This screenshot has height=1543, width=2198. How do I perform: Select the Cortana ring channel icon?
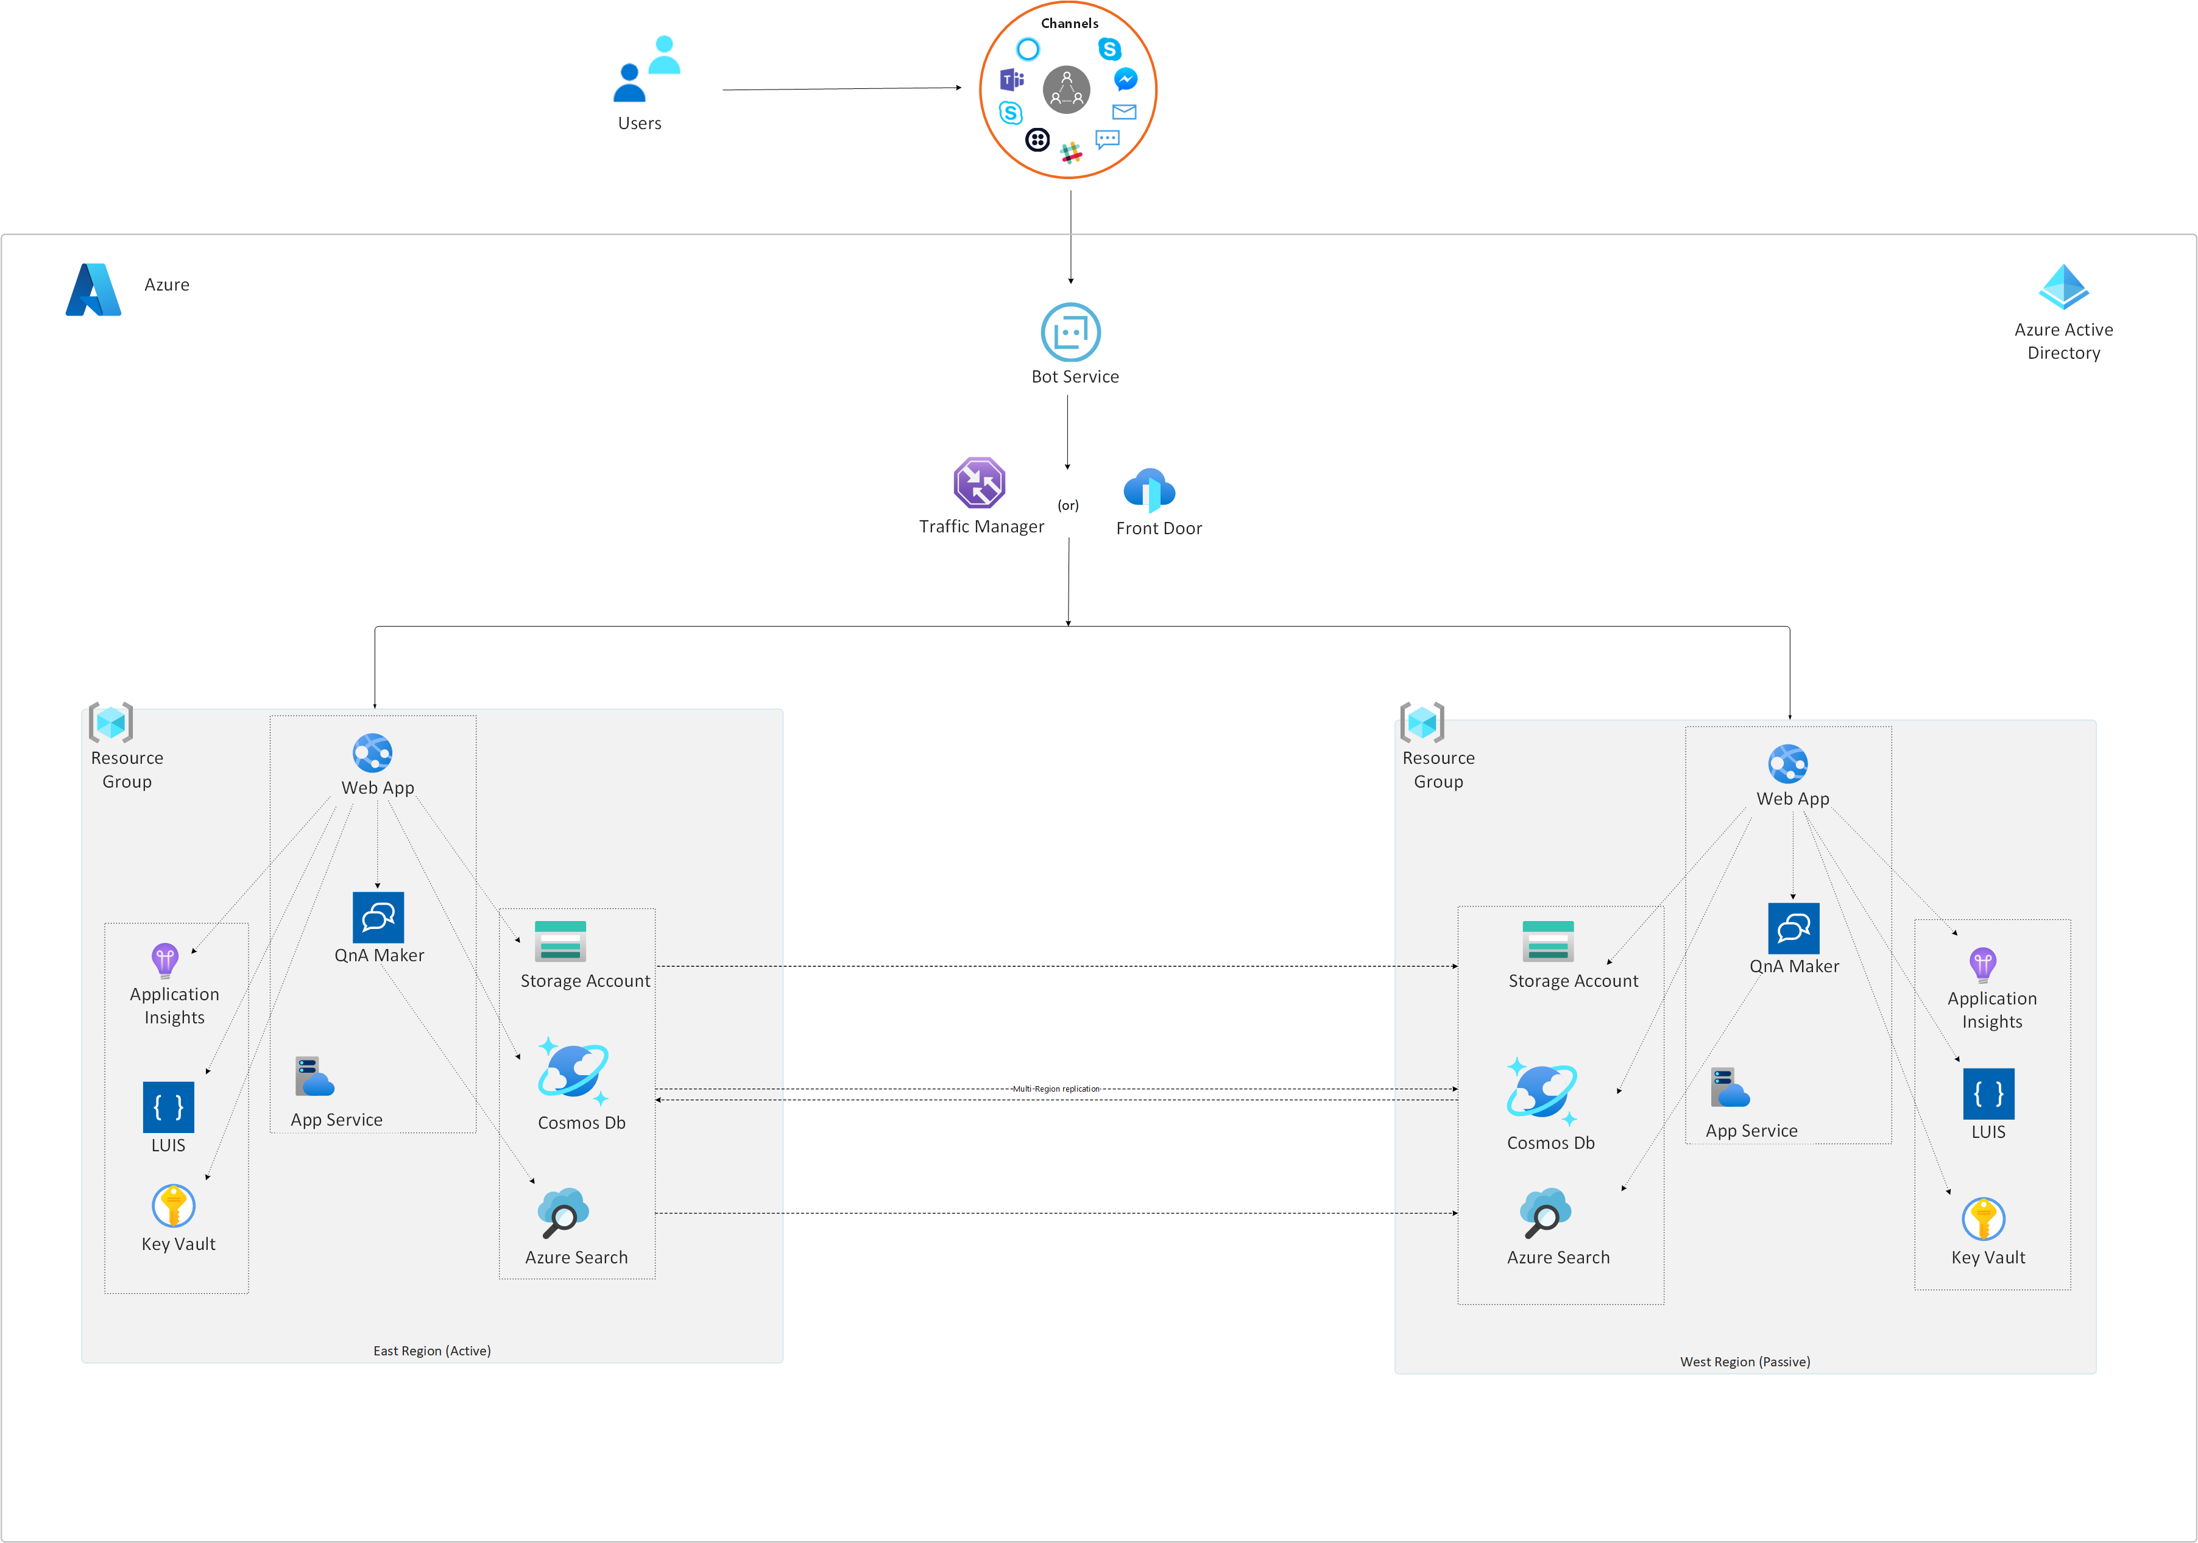pos(1028,49)
